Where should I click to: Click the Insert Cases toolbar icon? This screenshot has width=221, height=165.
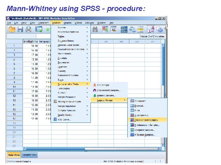(x=105, y=29)
